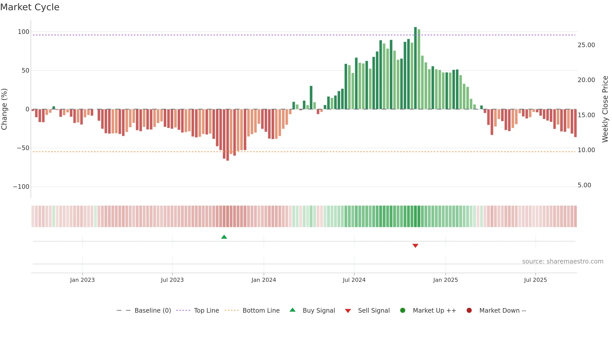Click the Jan 2024 axis label

point(264,280)
